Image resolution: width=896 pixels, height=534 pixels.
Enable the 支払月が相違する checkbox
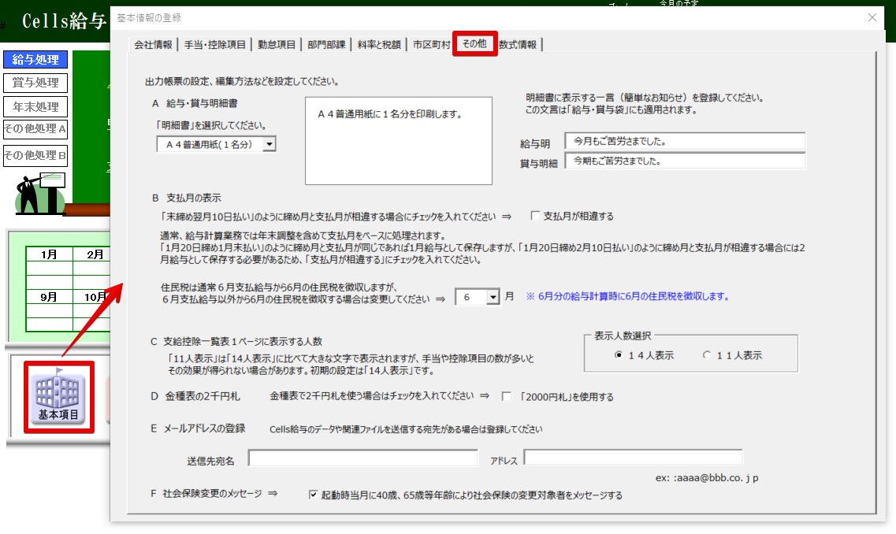tap(536, 216)
